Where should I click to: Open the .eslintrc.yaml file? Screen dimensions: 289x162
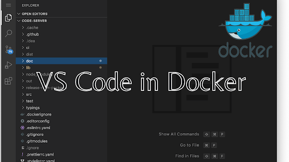38,128
